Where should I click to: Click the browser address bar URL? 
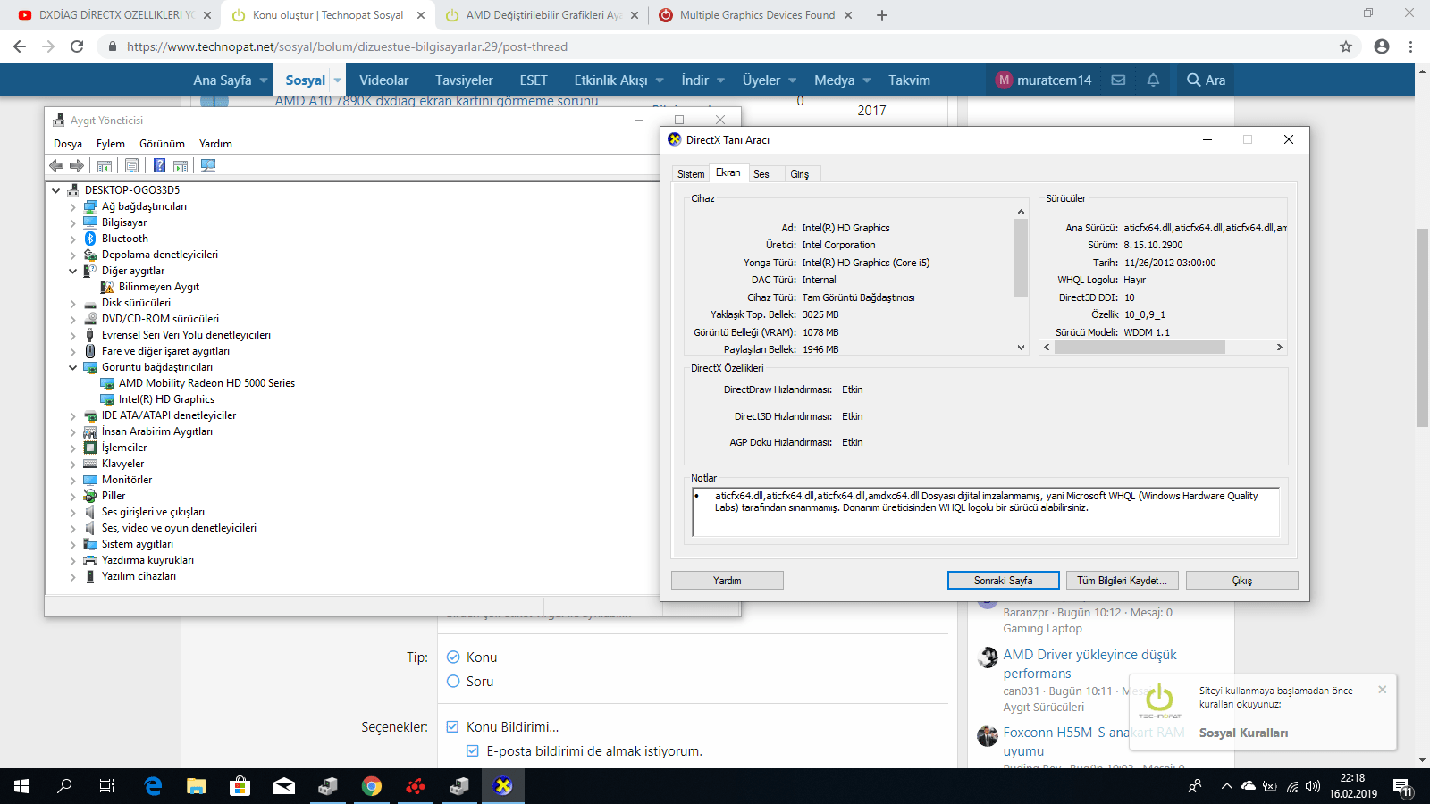pos(347,46)
